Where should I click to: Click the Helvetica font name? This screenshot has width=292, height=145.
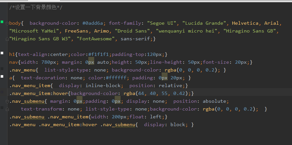coord(245,23)
